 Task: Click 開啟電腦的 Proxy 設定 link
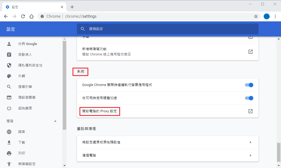tap(99, 111)
